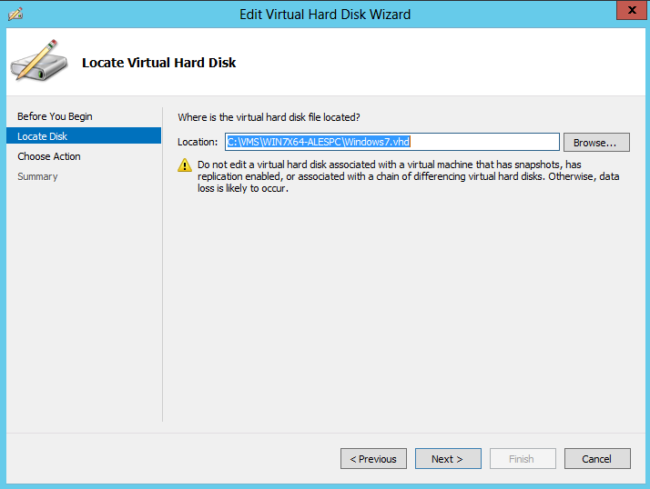This screenshot has width=650, height=489.
Task: Cancel the wizard
Action: pos(597,459)
